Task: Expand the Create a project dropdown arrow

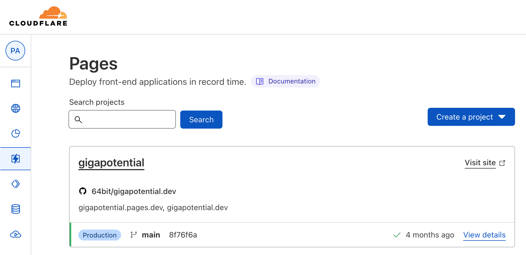Action: click(x=502, y=117)
